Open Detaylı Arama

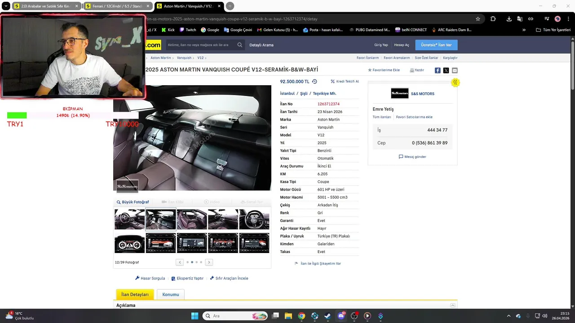coord(261,45)
